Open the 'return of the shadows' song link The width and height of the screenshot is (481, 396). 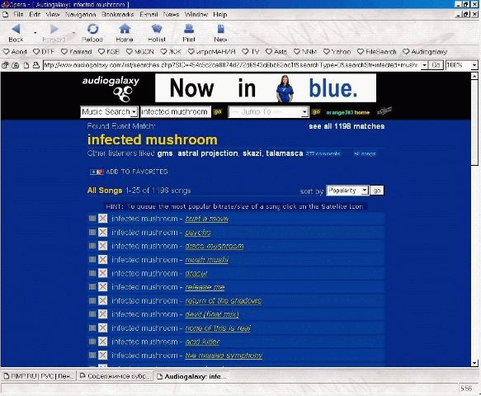[224, 300]
